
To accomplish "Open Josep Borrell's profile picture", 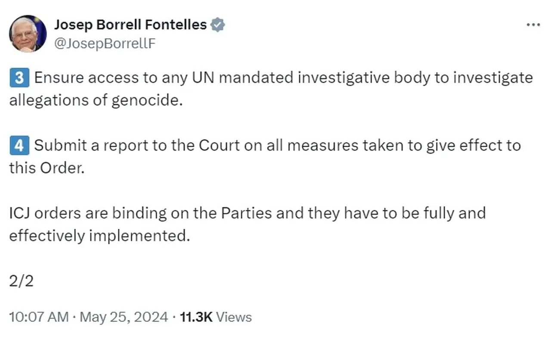I will 28,34.
